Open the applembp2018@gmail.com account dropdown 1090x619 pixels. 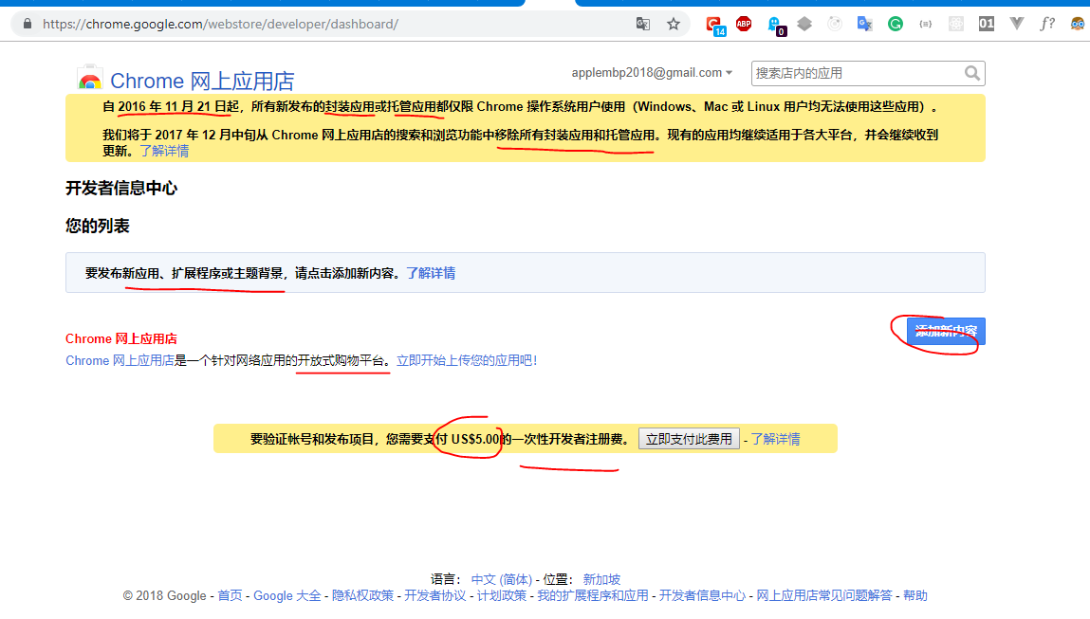click(x=652, y=72)
